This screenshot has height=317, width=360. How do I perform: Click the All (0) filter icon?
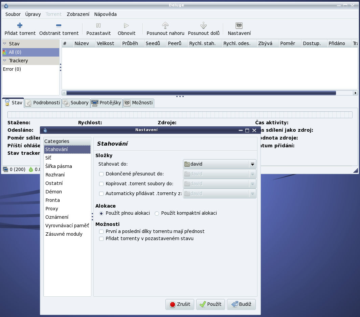(5, 52)
